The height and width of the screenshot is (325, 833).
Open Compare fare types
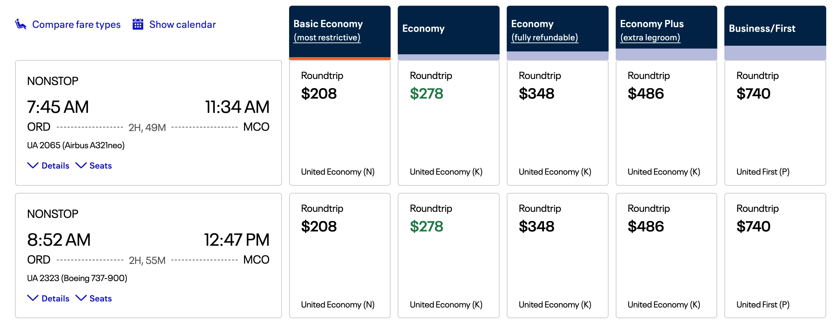tap(76, 24)
